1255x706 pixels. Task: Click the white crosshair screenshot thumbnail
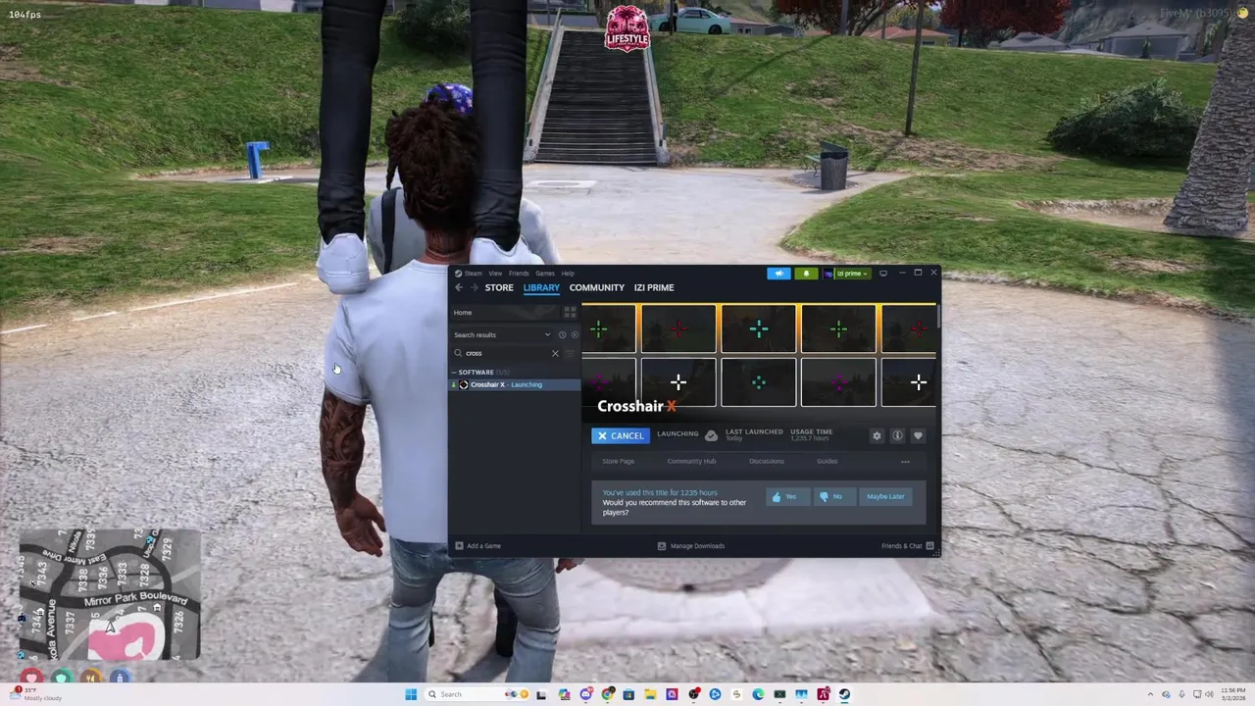(x=678, y=381)
